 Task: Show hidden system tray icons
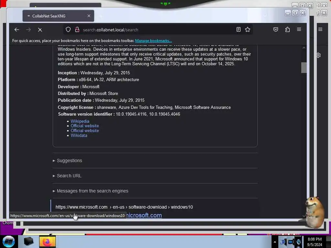coord(275,242)
